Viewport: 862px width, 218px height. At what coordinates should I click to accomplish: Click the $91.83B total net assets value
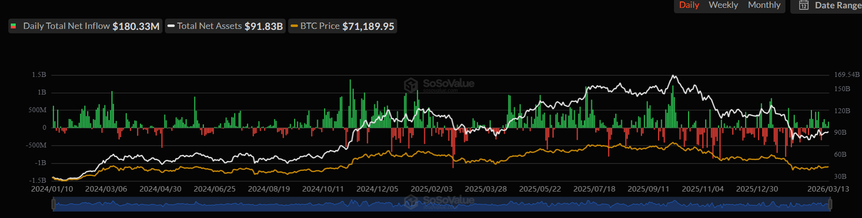click(264, 26)
